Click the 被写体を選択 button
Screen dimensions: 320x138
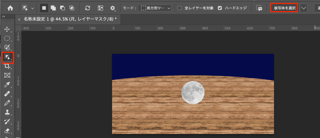(x=284, y=8)
